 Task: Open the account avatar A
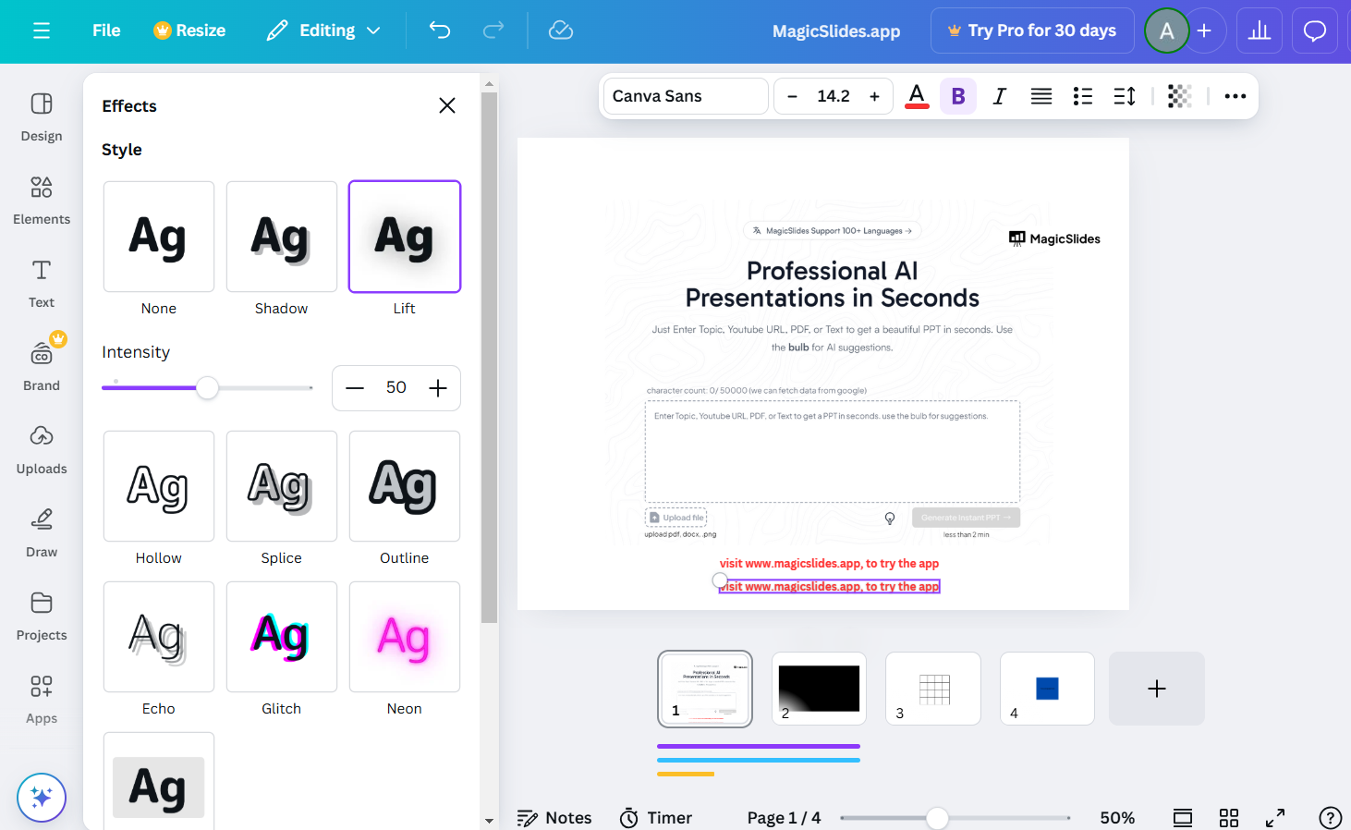click(1167, 31)
